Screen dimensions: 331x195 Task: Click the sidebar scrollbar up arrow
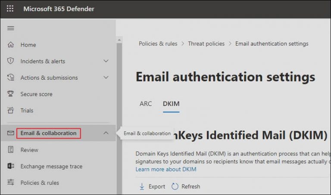119,40
